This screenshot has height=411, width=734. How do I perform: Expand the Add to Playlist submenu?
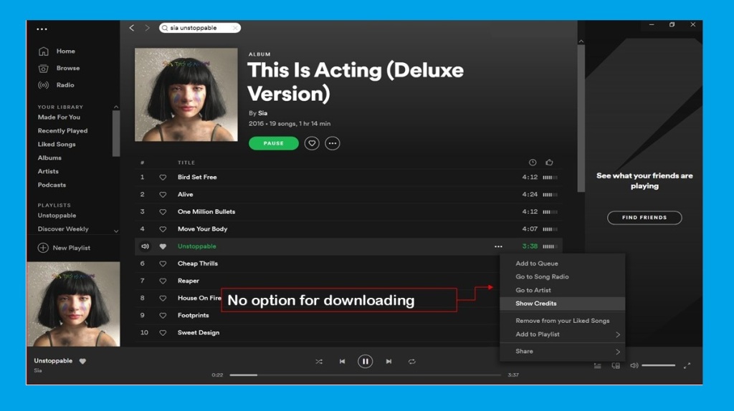562,334
